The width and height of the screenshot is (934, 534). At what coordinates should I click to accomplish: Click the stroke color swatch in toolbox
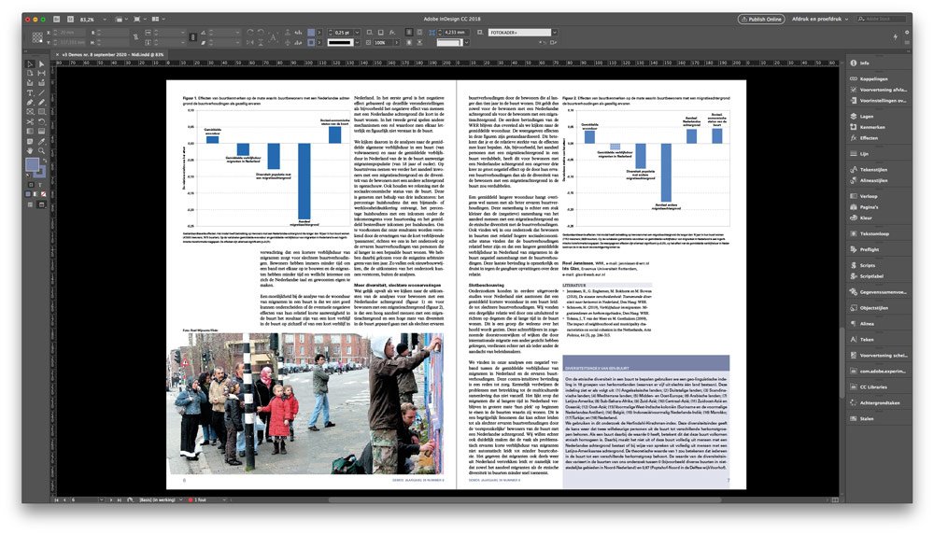40,172
